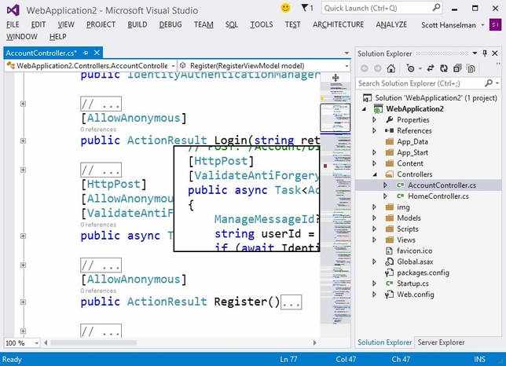Click the Visual Studio logo icon
The height and width of the screenshot is (366, 506).
coord(13,10)
